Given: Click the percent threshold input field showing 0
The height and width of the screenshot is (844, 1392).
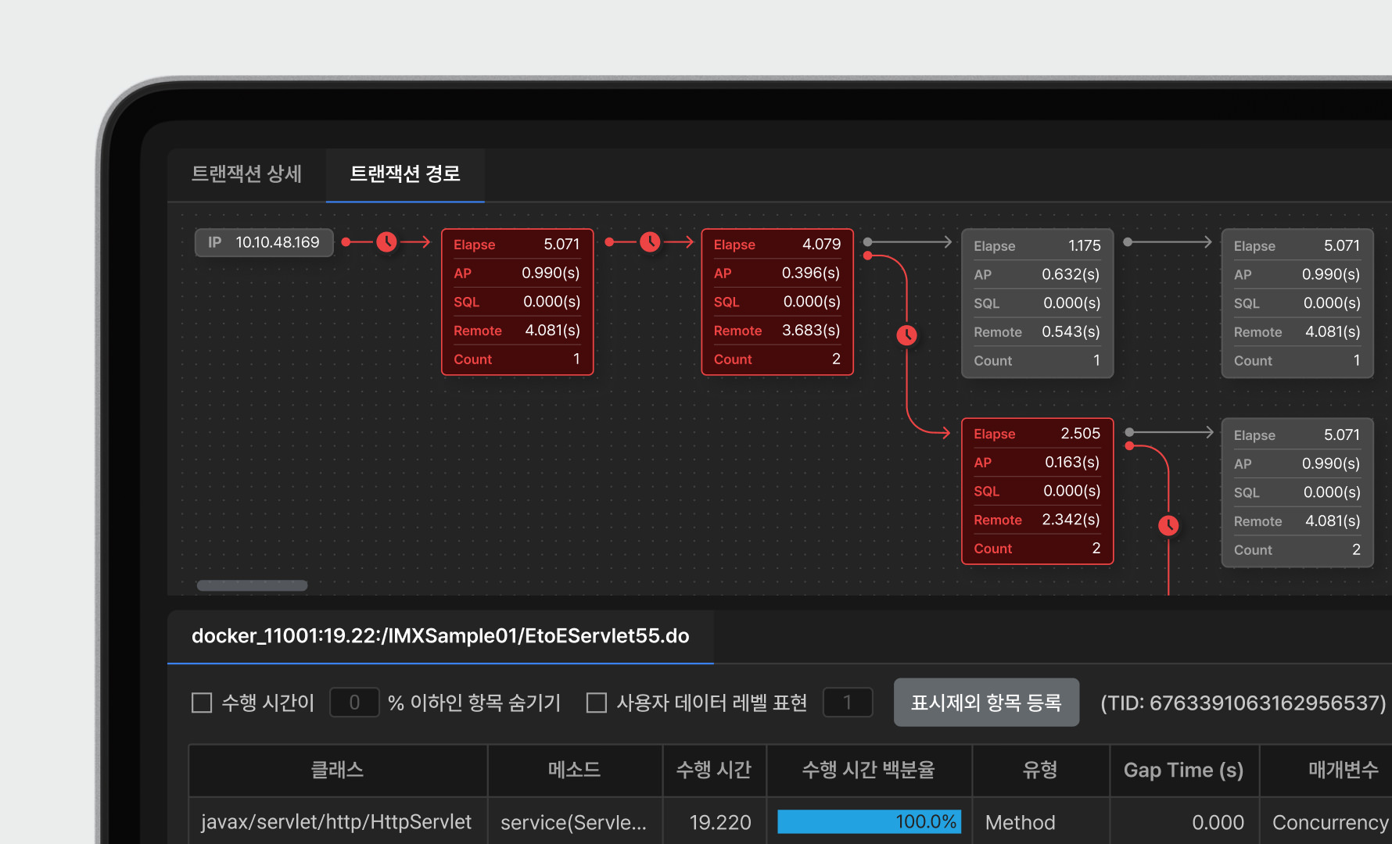Looking at the screenshot, I should (x=354, y=703).
